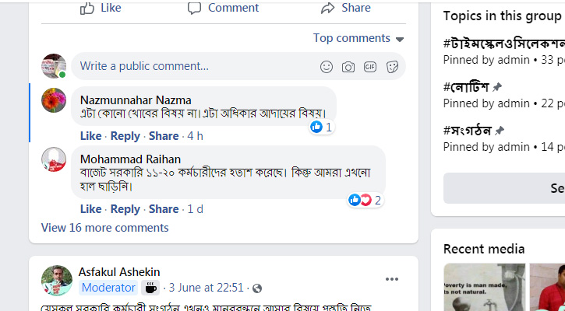
Task: Open the #নোটিশ pinned topic
Action: coord(466,87)
